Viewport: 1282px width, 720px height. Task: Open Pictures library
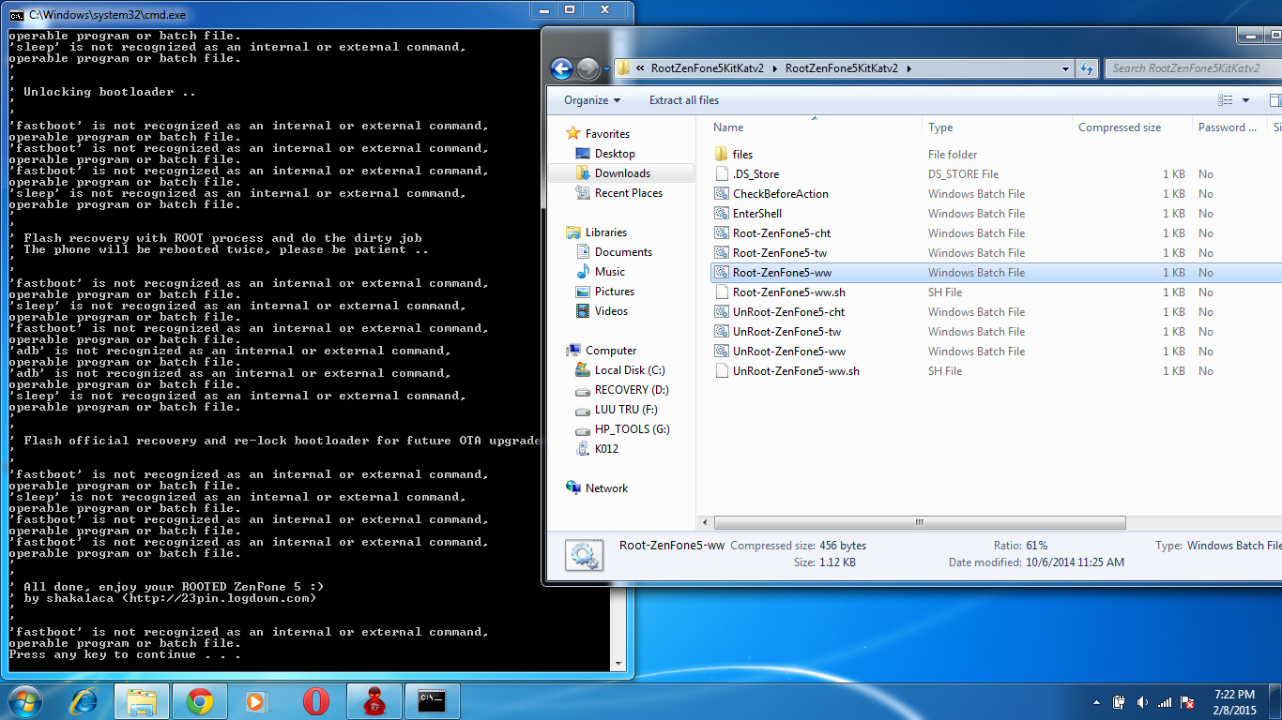[x=615, y=292]
